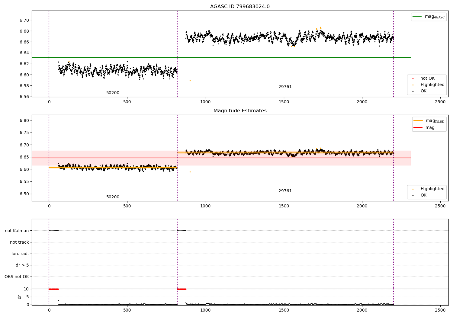Select "not OK" legend entry in top plot
This screenshot has height=317, width=453.
tap(427, 78)
